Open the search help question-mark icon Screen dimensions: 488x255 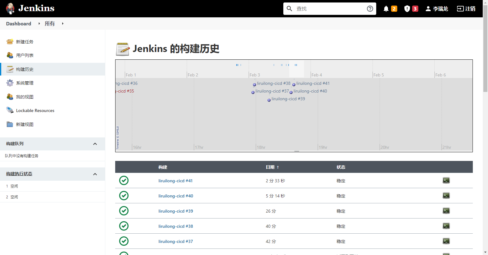point(370,9)
